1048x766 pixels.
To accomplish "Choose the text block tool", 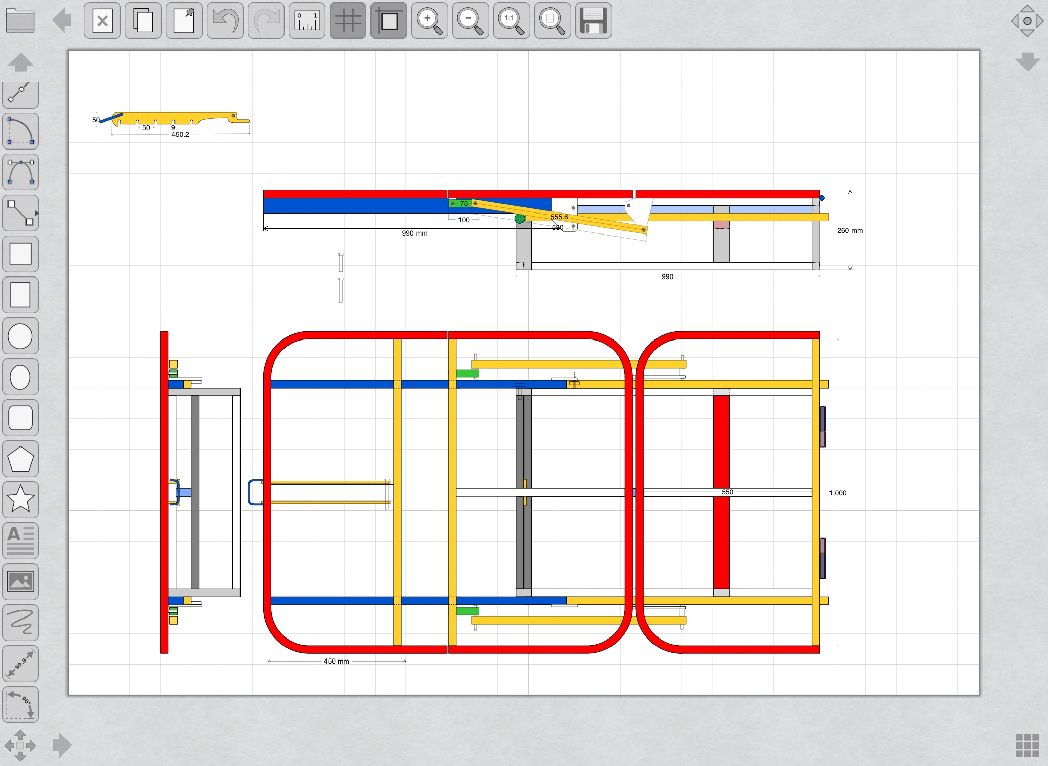I will pos(20,541).
